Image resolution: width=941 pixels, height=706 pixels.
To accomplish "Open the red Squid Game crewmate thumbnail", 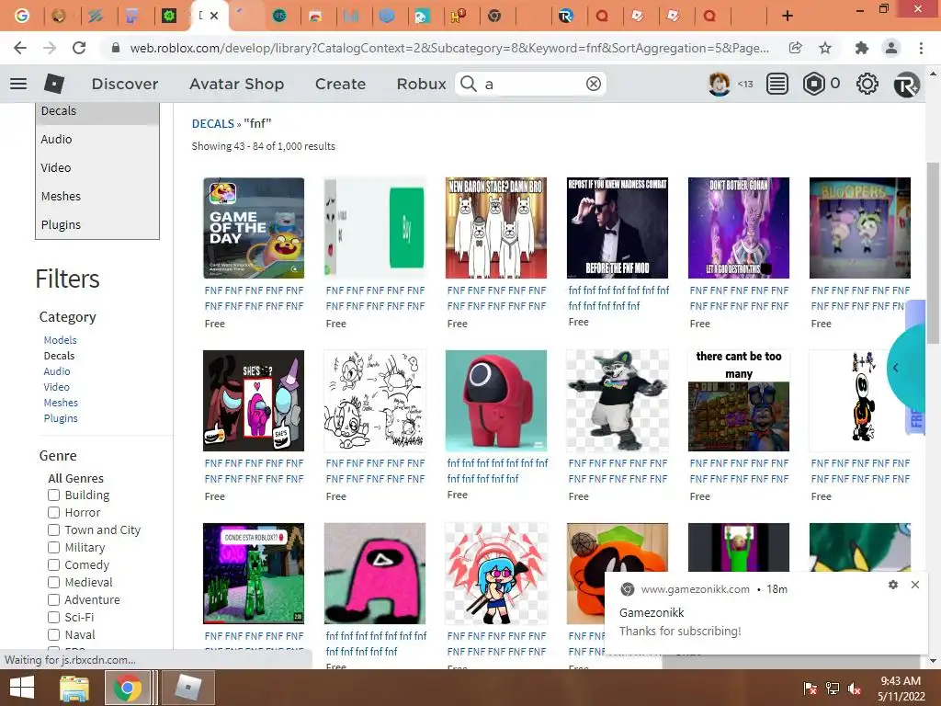I will point(495,401).
